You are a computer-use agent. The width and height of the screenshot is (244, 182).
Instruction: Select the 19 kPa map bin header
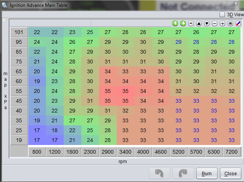coord(19,140)
